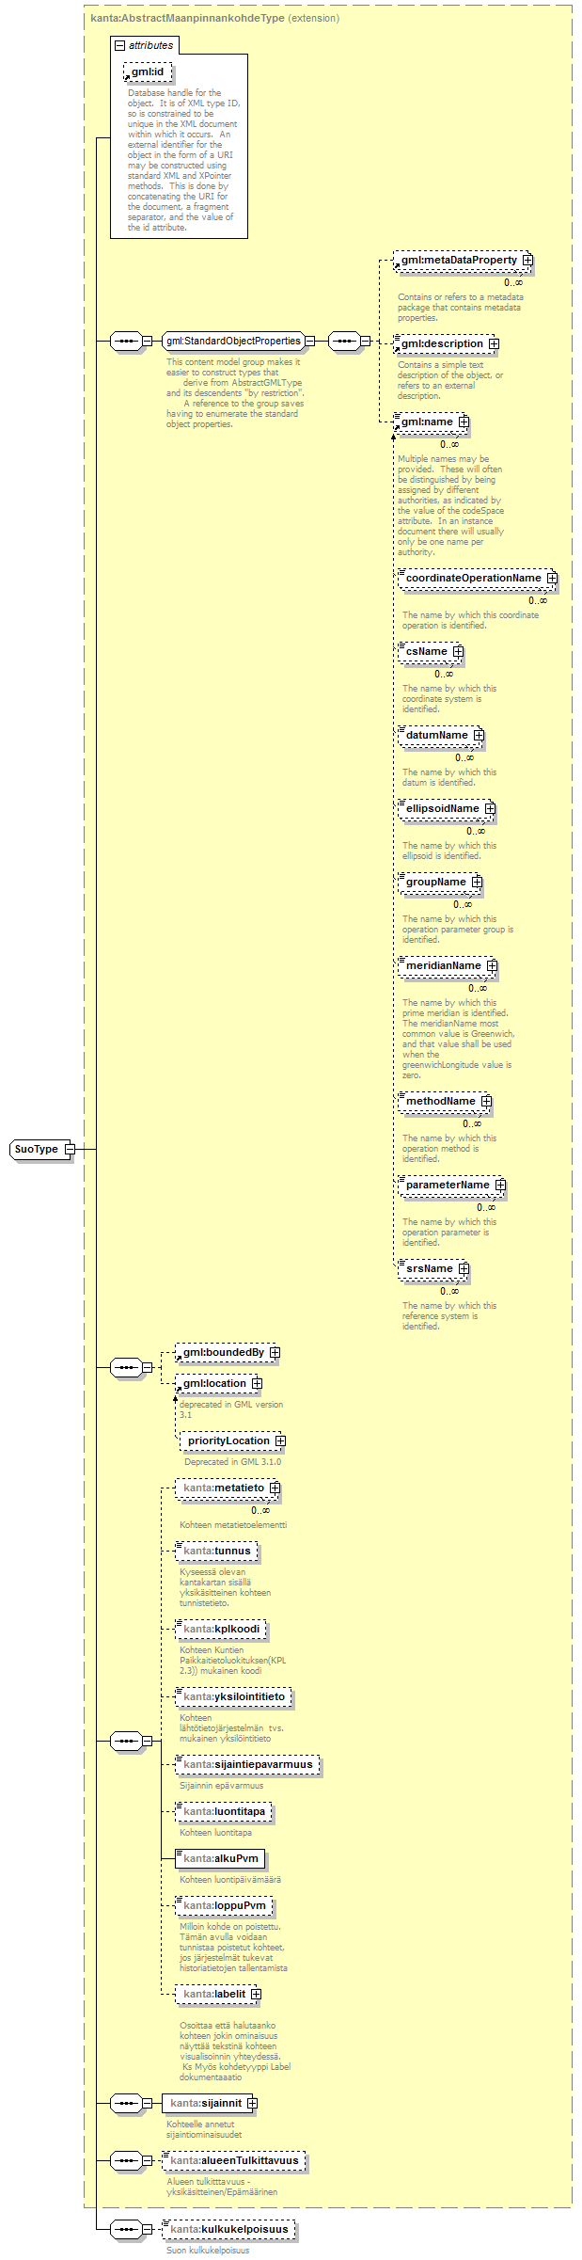Collapse the gml:boundedBy sequence group expander
Image resolution: width=582 pixels, height=2260 pixels.
pos(147,1367)
